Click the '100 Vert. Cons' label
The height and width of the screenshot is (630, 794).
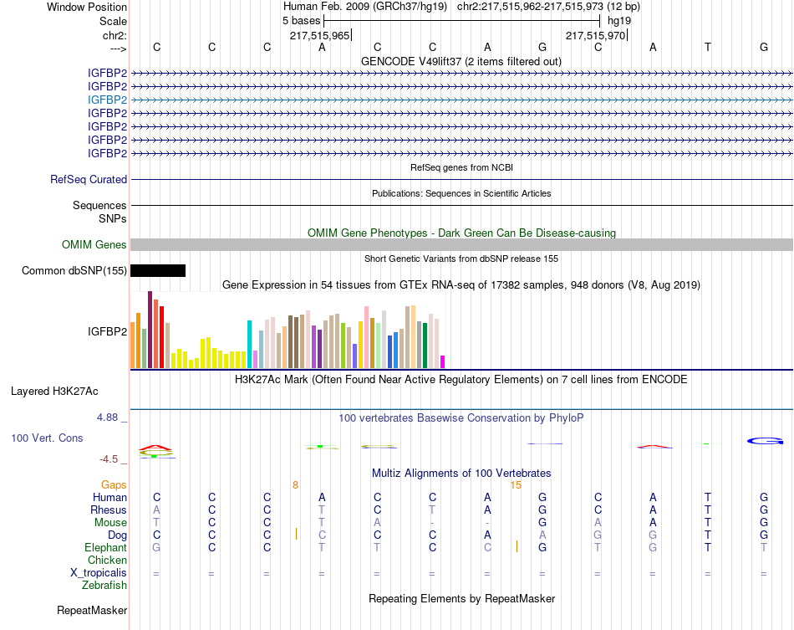pos(47,438)
